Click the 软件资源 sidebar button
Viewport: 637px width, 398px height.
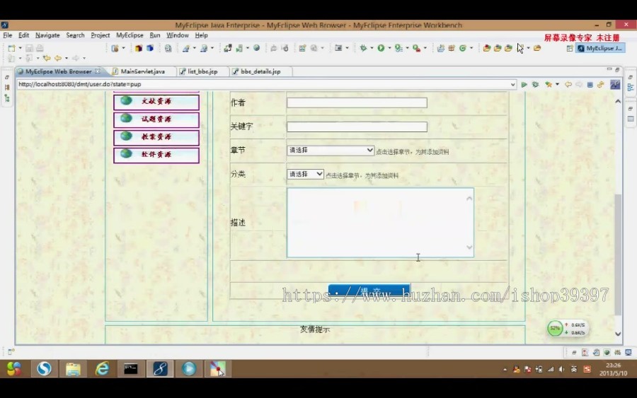tap(156, 155)
